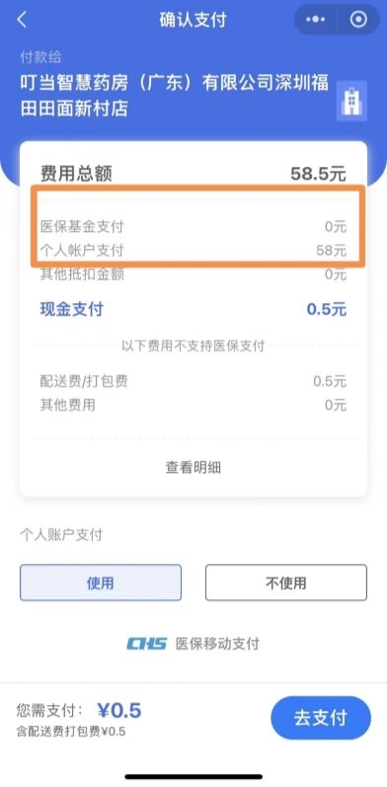Tap the pharmacy store building icon
This screenshot has width=387, height=787.
pyautogui.click(x=351, y=101)
